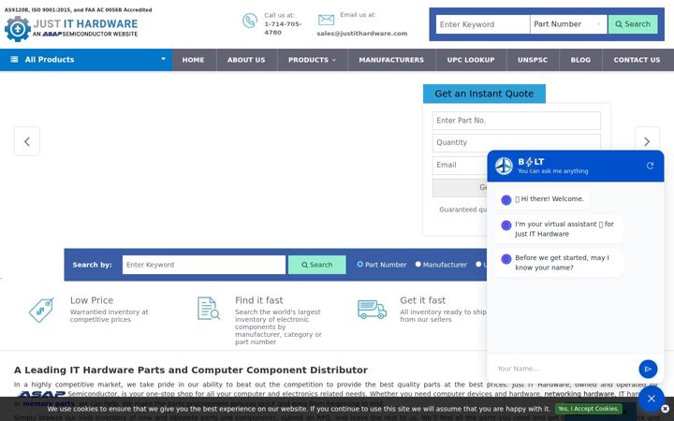Open the UNSPSC nav item
This screenshot has width=674, height=421.
533,60
